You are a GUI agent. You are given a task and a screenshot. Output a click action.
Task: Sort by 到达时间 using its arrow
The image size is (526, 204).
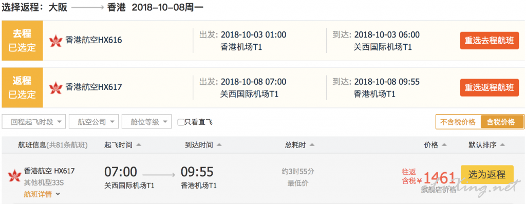(219, 145)
